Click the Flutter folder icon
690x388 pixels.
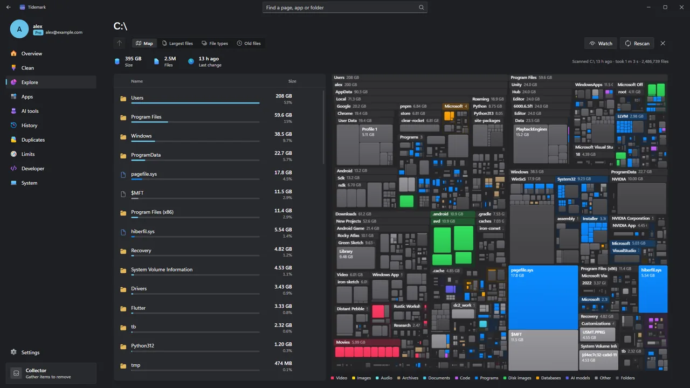click(x=123, y=308)
